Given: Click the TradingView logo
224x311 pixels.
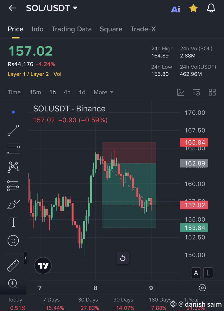Looking at the screenshot, I should tap(43, 265).
